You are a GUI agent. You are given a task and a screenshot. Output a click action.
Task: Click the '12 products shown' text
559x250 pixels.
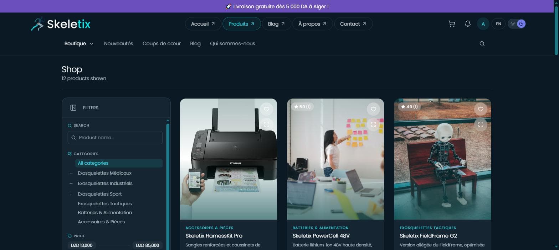coord(84,78)
